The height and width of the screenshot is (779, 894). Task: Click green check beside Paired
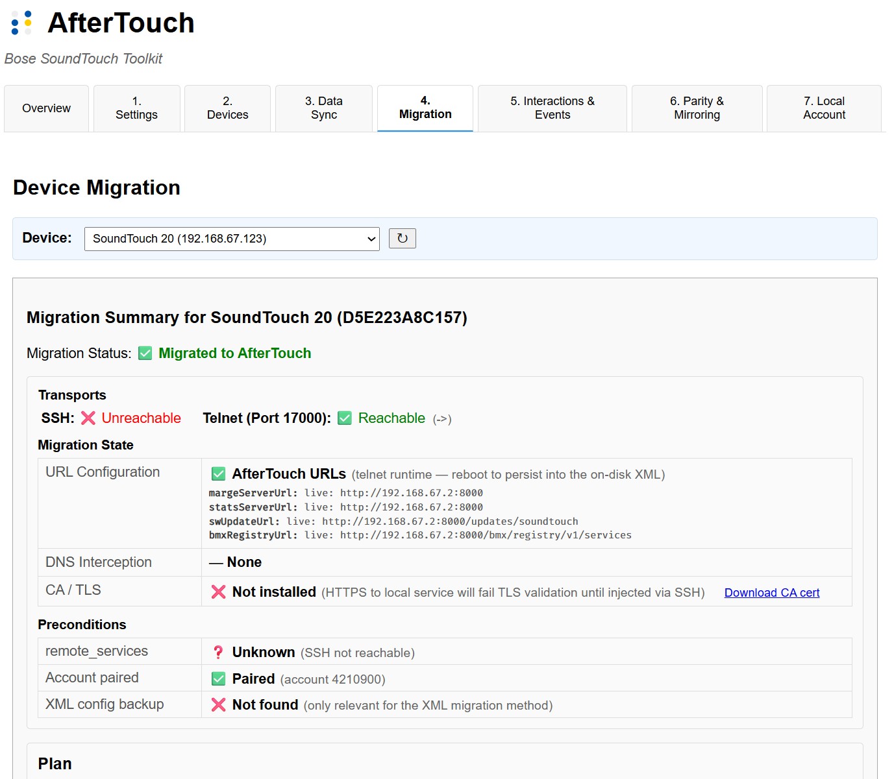point(219,679)
